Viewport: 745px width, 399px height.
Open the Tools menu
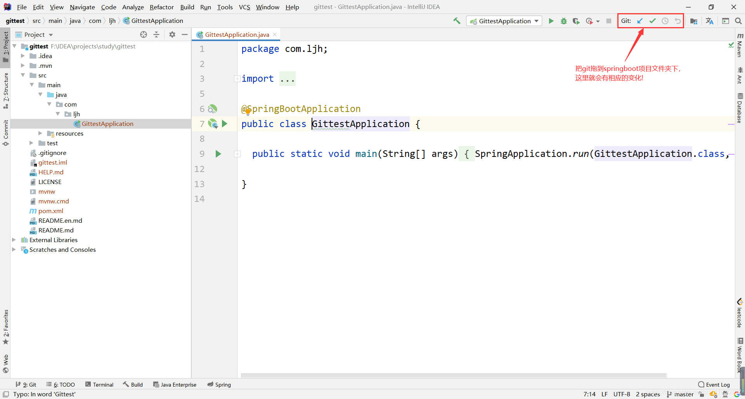pos(225,7)
